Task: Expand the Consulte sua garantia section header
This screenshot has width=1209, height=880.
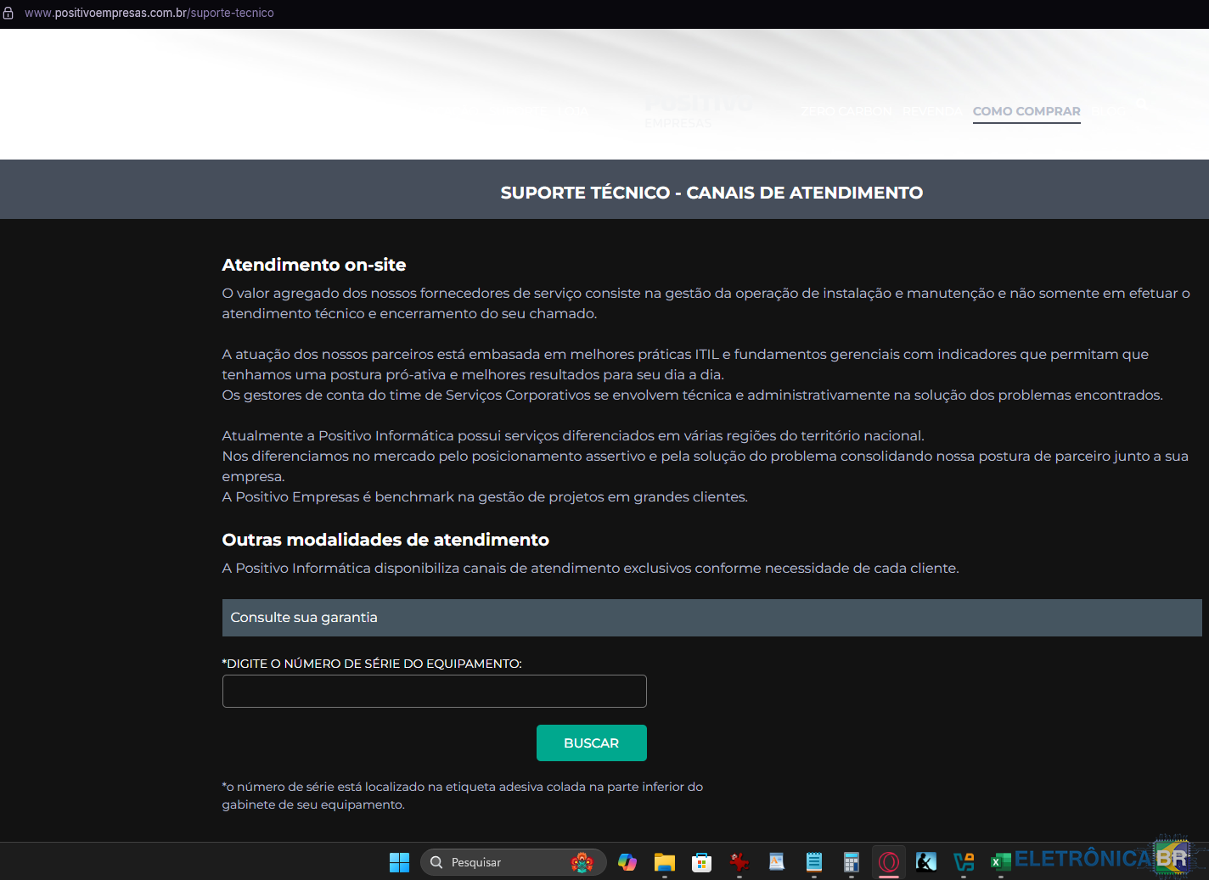Action: [x=711, y=618]
